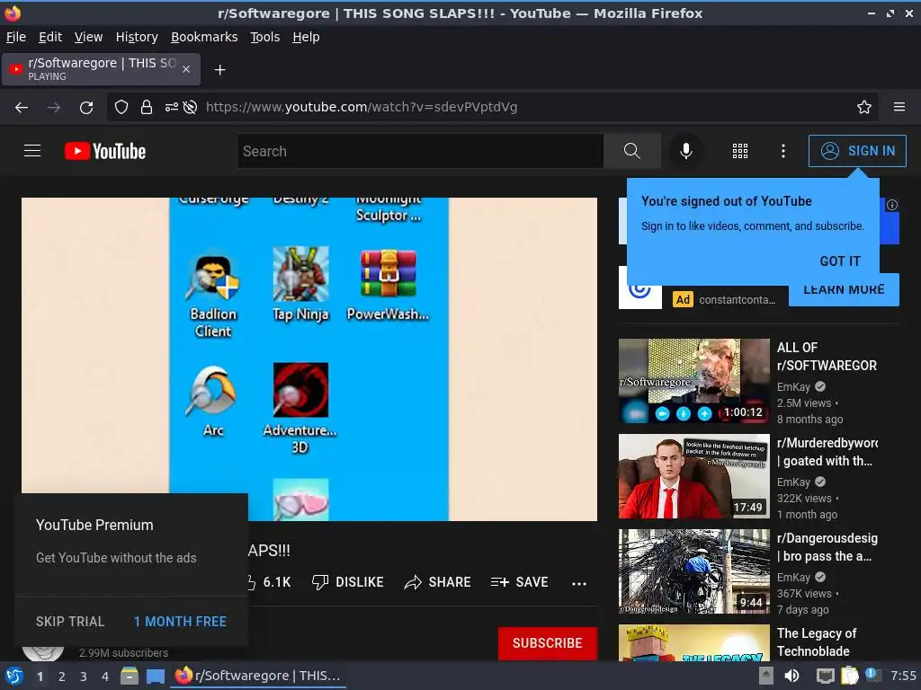Click the SIGN IN button
The image size is (921, 690).
[857, 151]
